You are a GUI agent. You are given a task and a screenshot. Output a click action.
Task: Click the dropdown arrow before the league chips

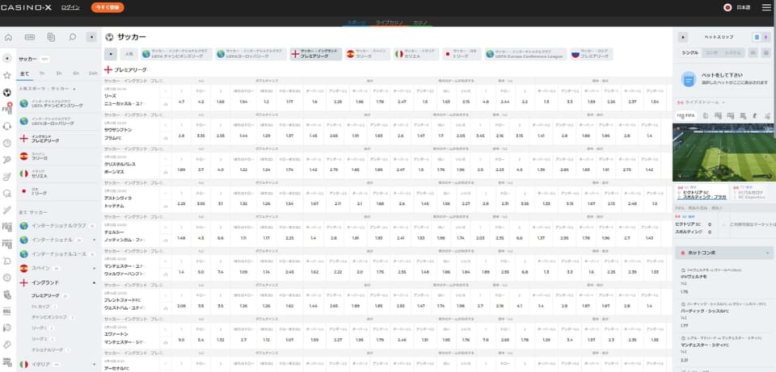[x=111, y=54]
